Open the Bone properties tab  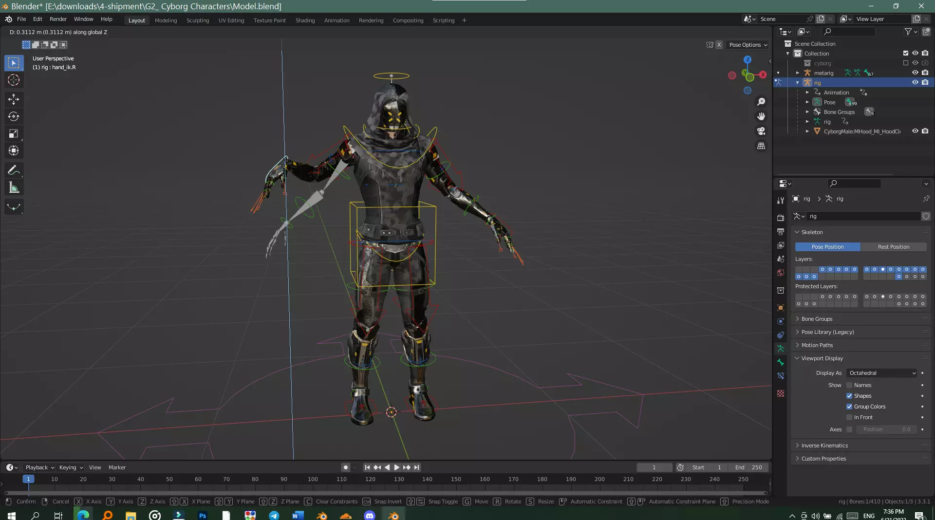coord(781,362)
